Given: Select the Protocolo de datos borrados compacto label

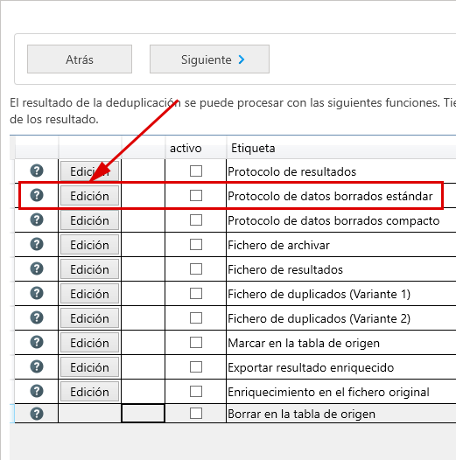Looking at the screenshot, I should click(x=333, y=220).
